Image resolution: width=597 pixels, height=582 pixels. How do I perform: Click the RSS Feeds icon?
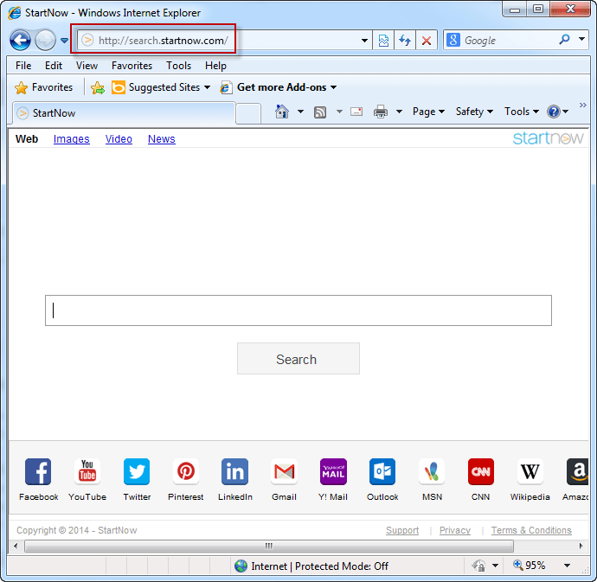coord(320,112)
